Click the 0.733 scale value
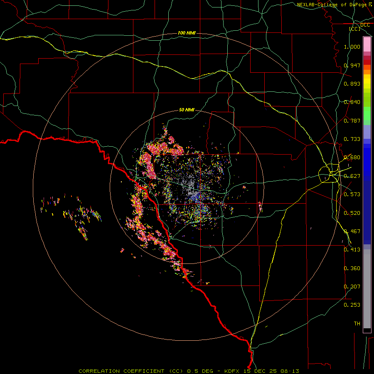The height and width of the screenshot is (374, 374). (x=352, y=139)
